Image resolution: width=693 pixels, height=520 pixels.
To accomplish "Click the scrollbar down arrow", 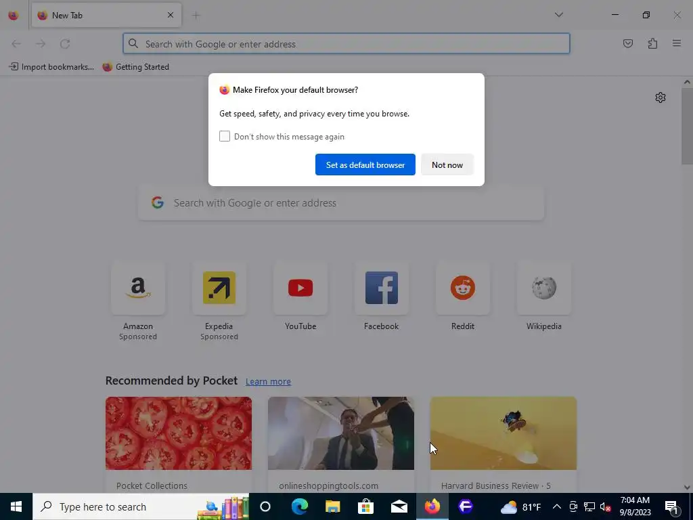I will pyautogui.click(x=687, y=487).
